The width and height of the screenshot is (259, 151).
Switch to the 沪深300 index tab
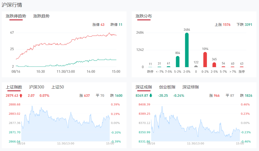tap(37, 87)
